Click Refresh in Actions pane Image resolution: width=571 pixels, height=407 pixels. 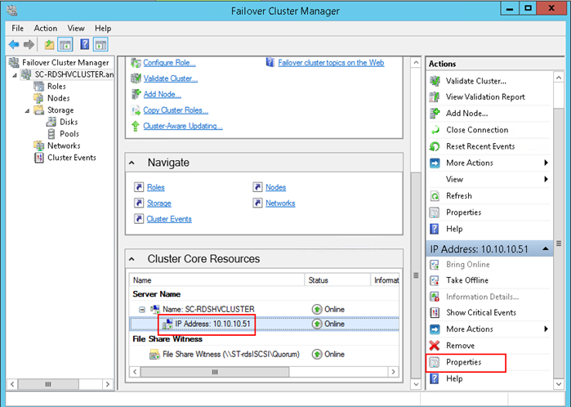point(459,195)
